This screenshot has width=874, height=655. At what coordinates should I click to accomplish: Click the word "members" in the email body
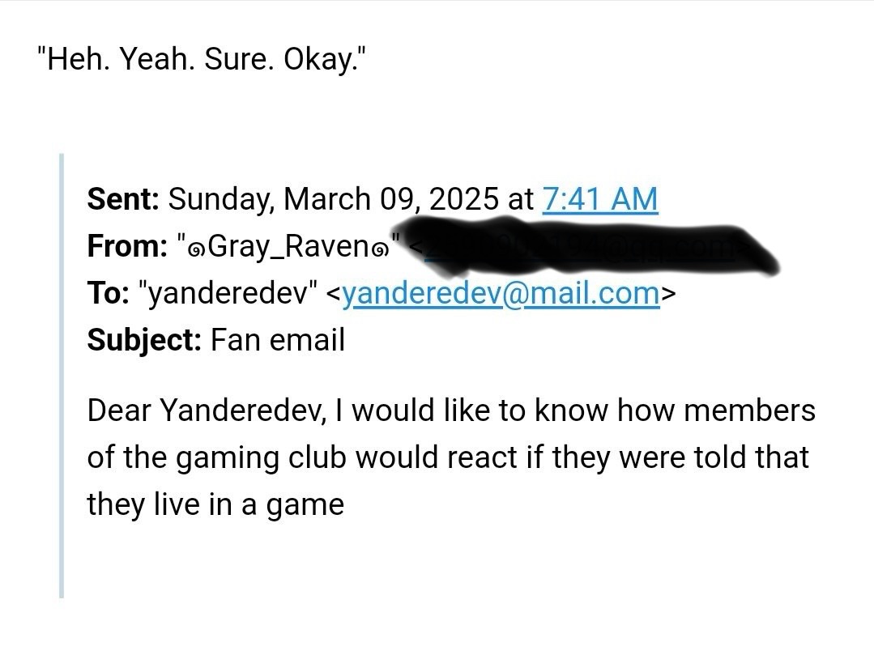coord(749,410)
